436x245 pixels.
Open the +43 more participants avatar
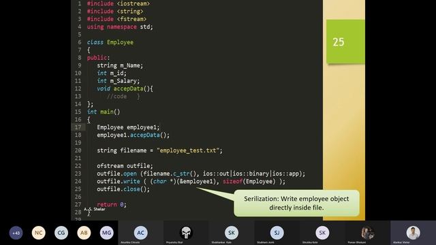[x=16, y=233]
